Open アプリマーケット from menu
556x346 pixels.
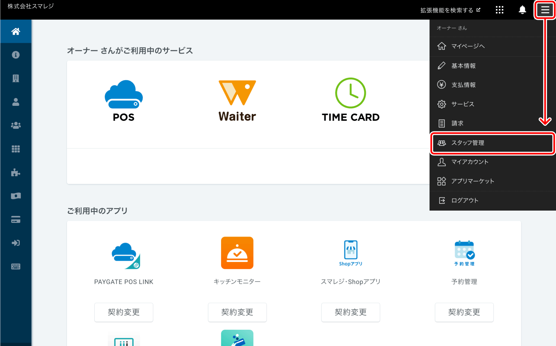(473, 181)
